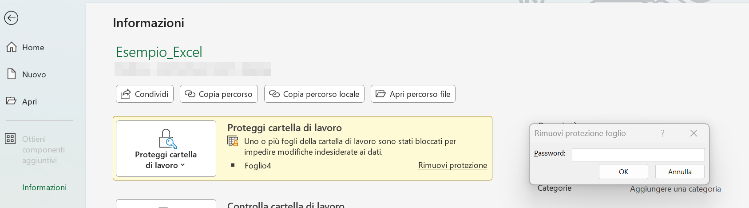Click the Password input field
749x208 pixels.
638,154
